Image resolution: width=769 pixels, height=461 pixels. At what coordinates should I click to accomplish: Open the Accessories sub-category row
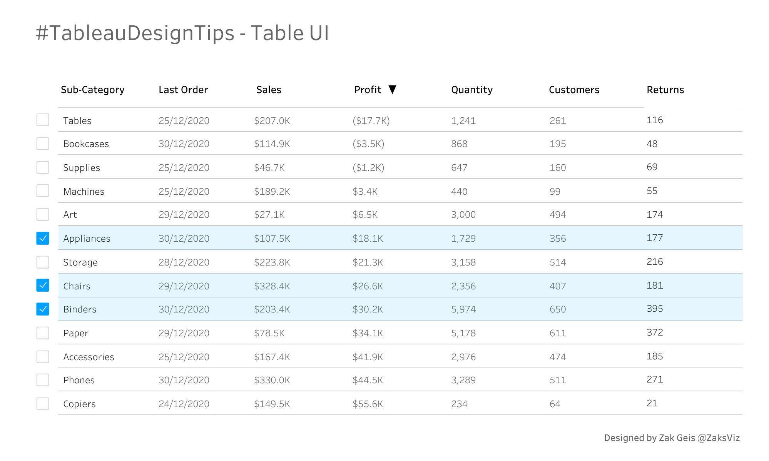[89, 357]
